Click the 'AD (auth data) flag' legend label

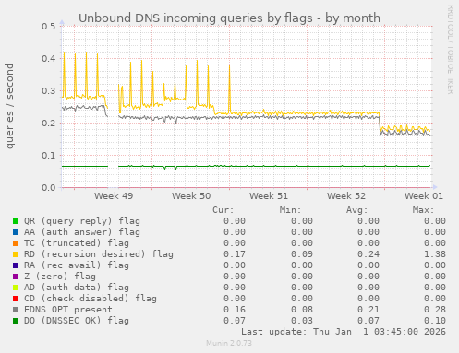77,288
